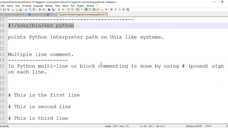The height and width of the screenshot is (128, 228).
Task: Switch to the keywords_.txt tab
Action: (37, 15)
